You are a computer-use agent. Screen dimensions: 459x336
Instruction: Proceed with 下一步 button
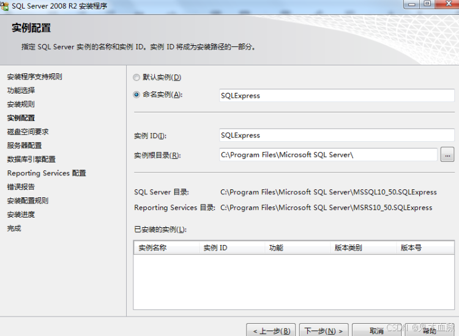pyautogui.click(x=324, y=331)
